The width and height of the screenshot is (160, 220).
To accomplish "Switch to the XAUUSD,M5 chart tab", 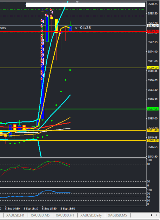I will [40, 215].
